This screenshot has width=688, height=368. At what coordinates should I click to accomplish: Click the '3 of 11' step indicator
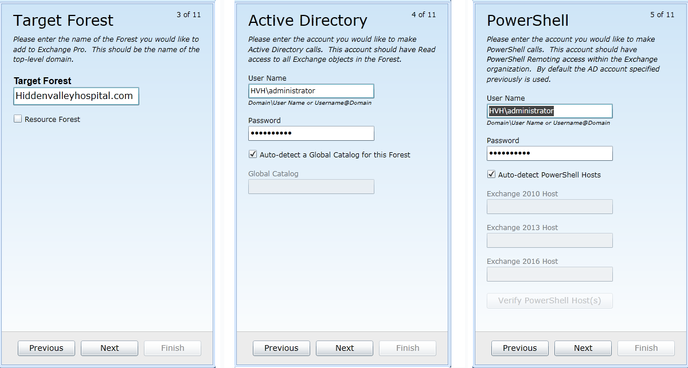(189, 15)
